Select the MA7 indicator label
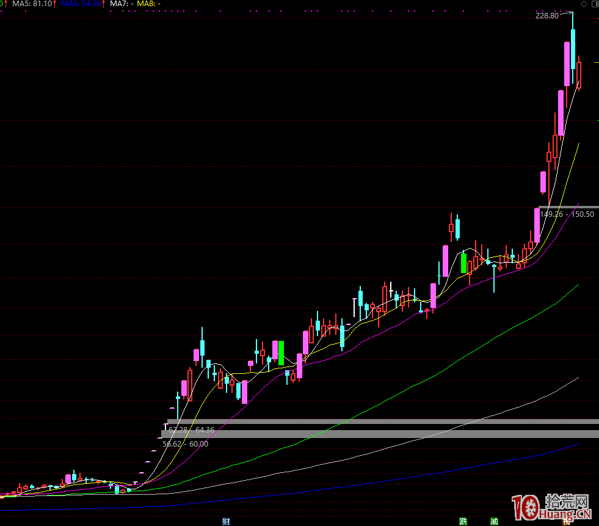 point(122,4)
